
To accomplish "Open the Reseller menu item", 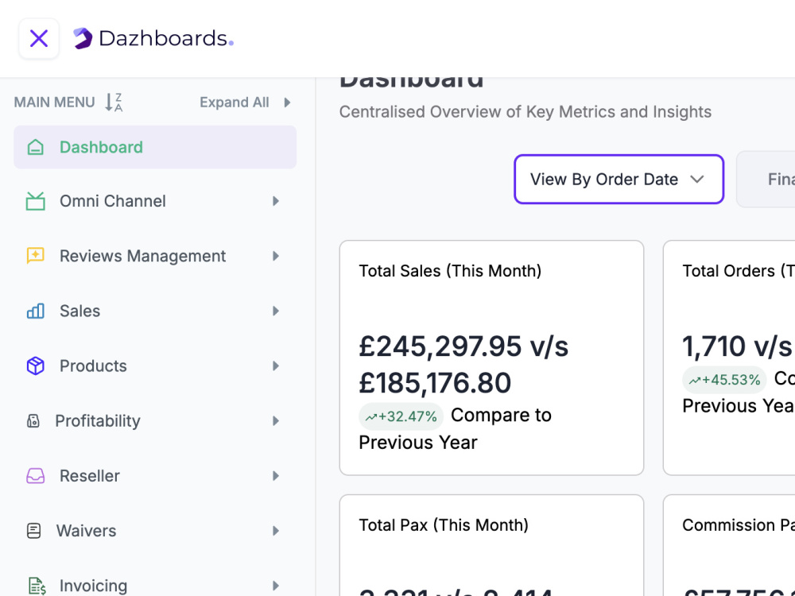I will point(155,476).
